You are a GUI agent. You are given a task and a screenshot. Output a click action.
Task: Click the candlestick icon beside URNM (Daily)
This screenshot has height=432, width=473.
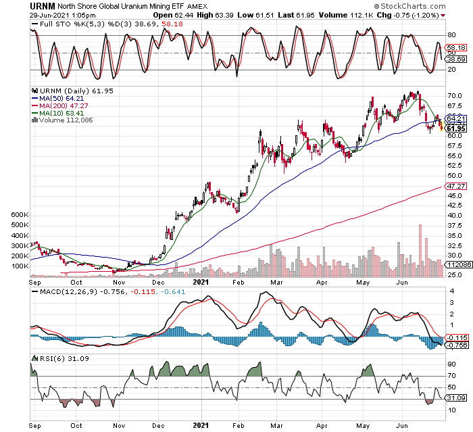[34, 91]
